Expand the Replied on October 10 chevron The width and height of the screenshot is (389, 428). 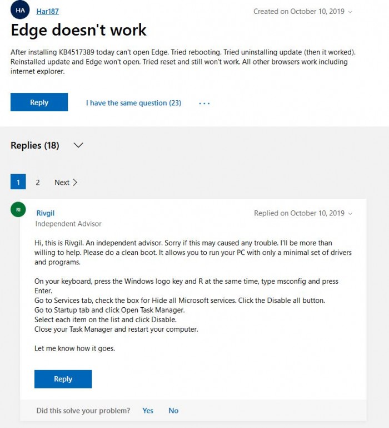click(350, 214)
